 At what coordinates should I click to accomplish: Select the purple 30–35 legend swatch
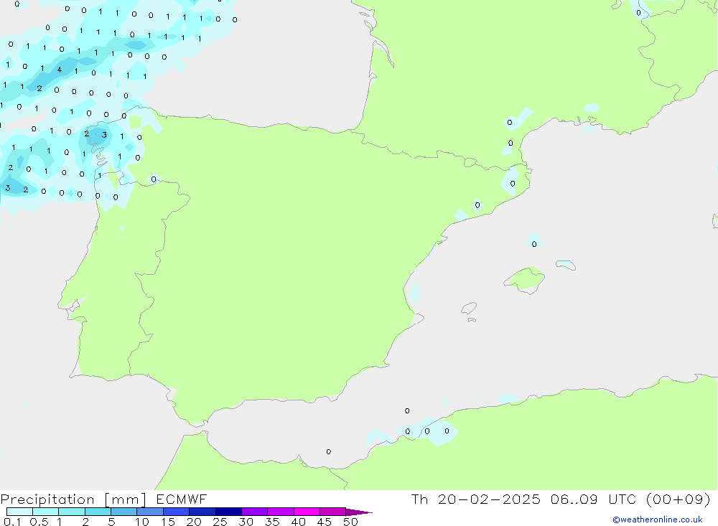click(254, 512)
